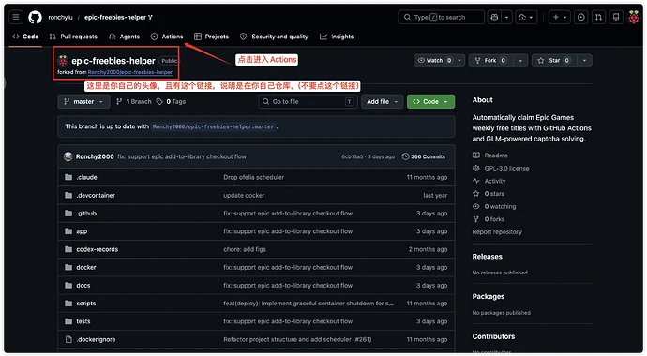The height and width of the screenshot is (356, 647).
Task: Open the 1 Branch link
Action: 134,102
